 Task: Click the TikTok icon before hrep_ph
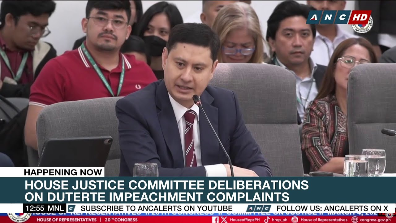point(267,220)
